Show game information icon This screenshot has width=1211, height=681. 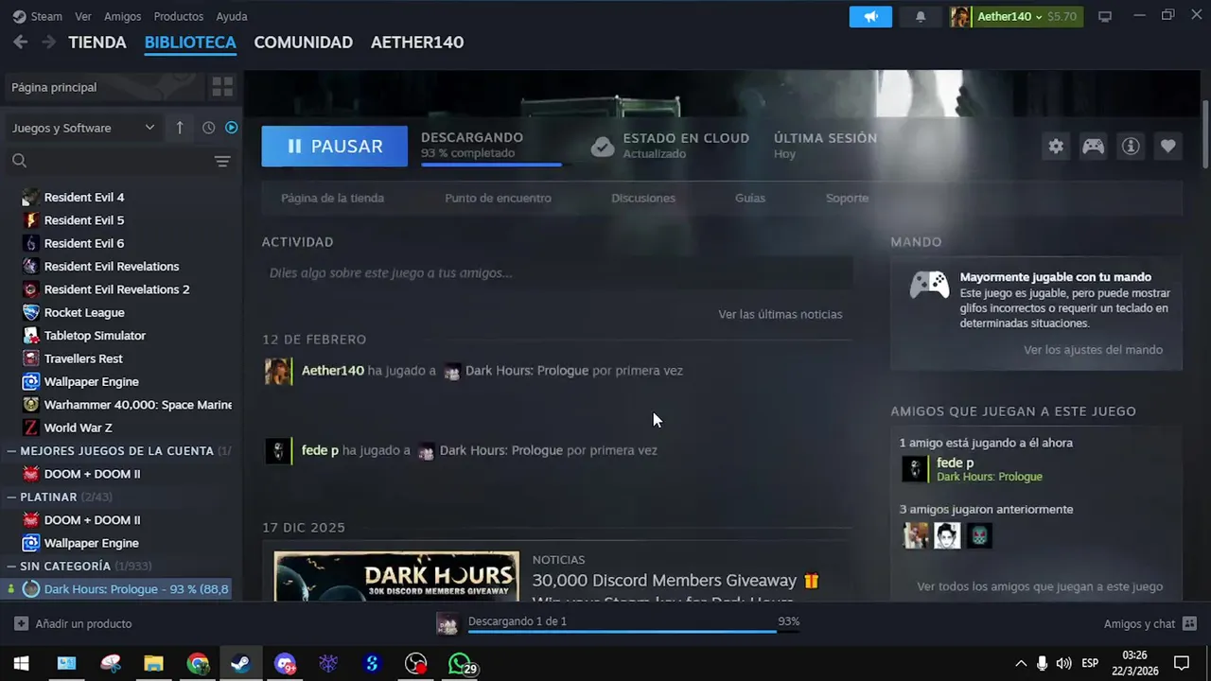pos(1130,147)
